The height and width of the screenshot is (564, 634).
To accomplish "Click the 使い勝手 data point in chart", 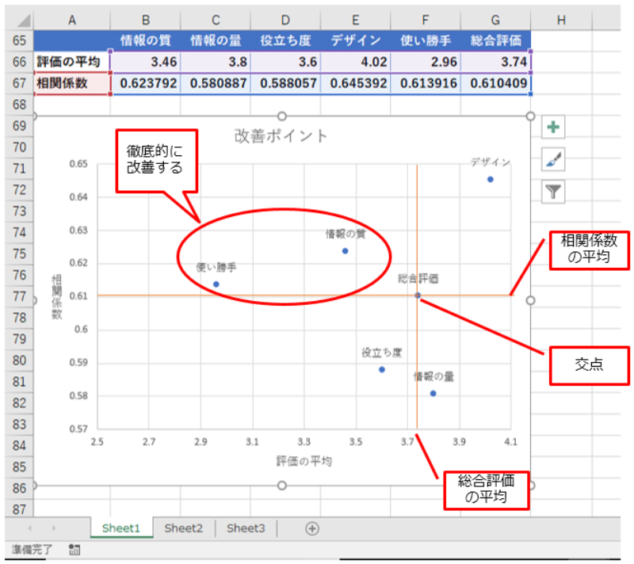I will (x=216, y=284).
